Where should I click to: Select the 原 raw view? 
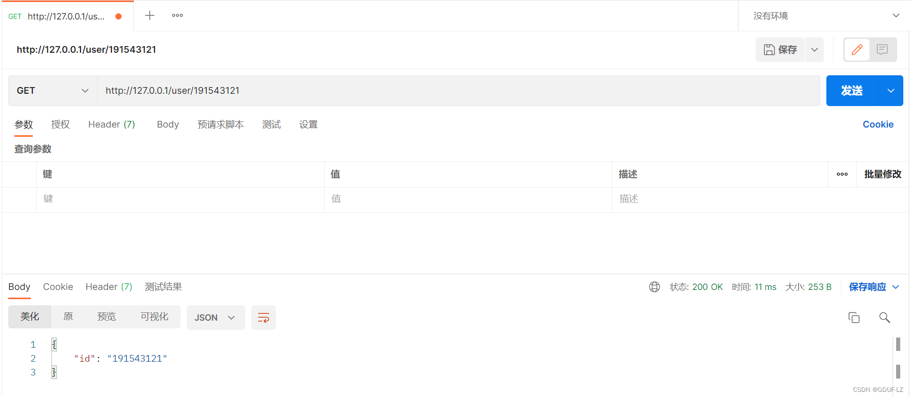68,317
